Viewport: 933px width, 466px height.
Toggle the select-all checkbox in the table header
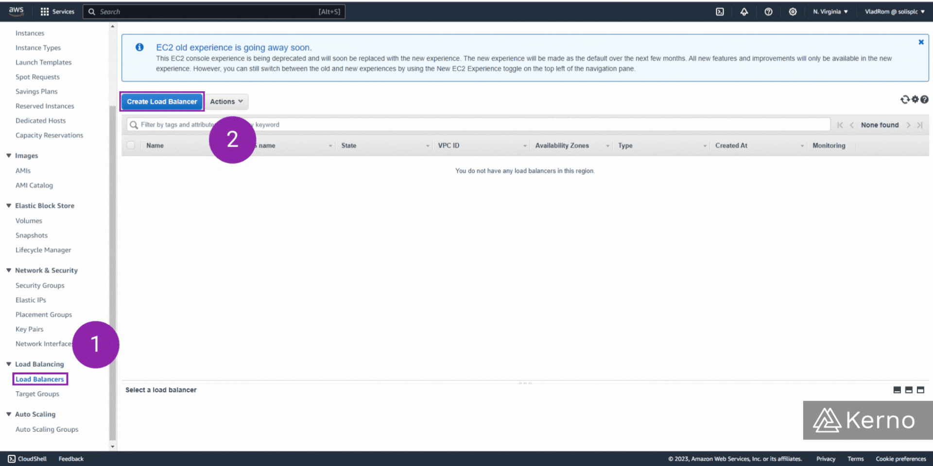point(131,145)
